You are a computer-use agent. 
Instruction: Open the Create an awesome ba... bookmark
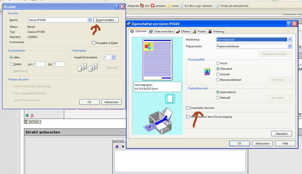(x=233, y=6)
